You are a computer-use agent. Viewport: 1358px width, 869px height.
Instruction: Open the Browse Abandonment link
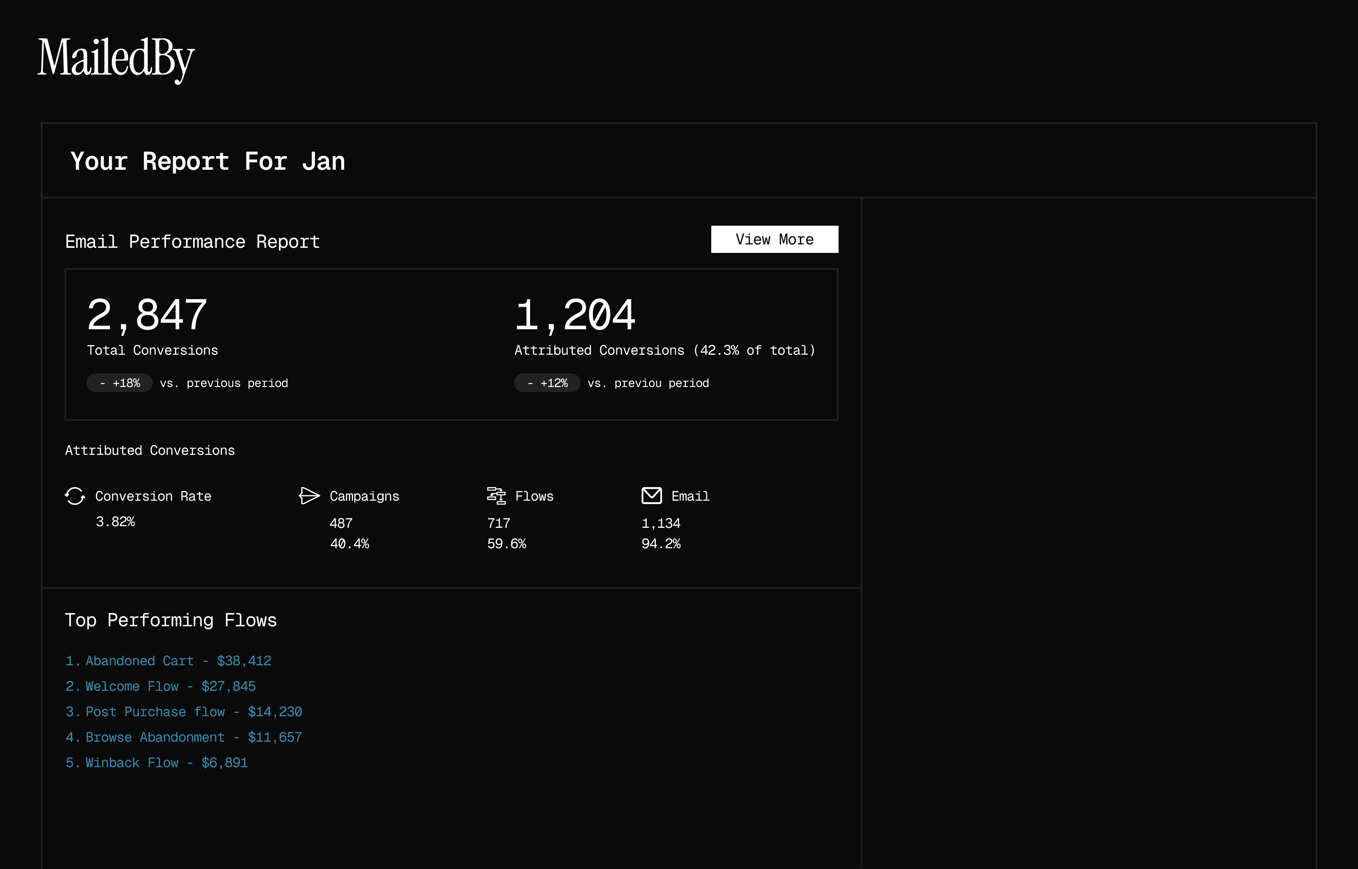tap(183, 737)
